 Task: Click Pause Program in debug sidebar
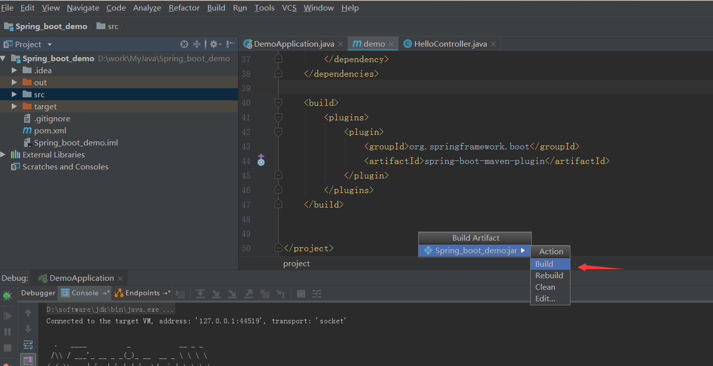(8, 331)
